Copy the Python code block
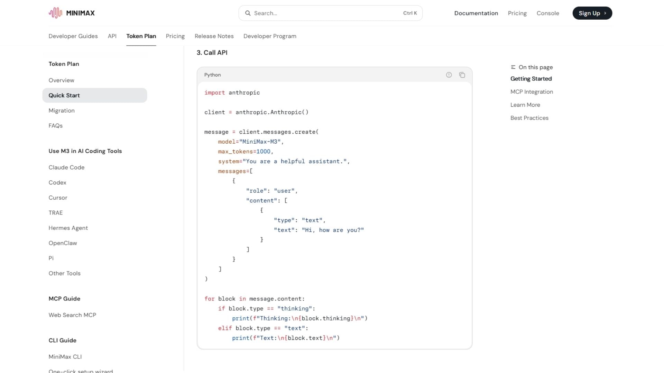The image size is (664, 373). tap(462, 75)
